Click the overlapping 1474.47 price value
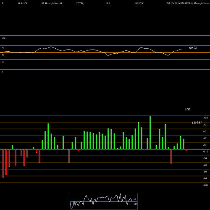 [197, 123]
